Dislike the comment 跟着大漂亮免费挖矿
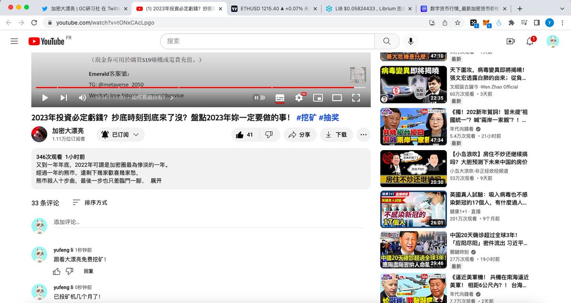 (69, 271)
